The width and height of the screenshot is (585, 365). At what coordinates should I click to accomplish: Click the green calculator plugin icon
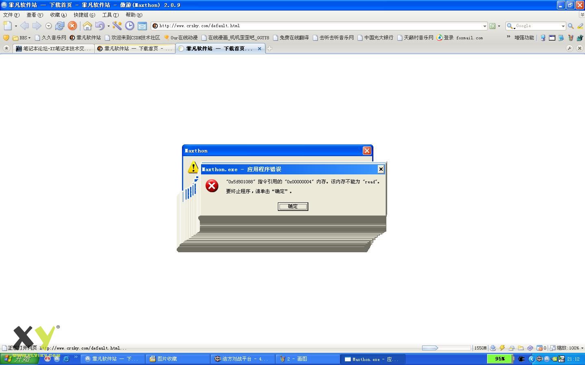(580, 38)
